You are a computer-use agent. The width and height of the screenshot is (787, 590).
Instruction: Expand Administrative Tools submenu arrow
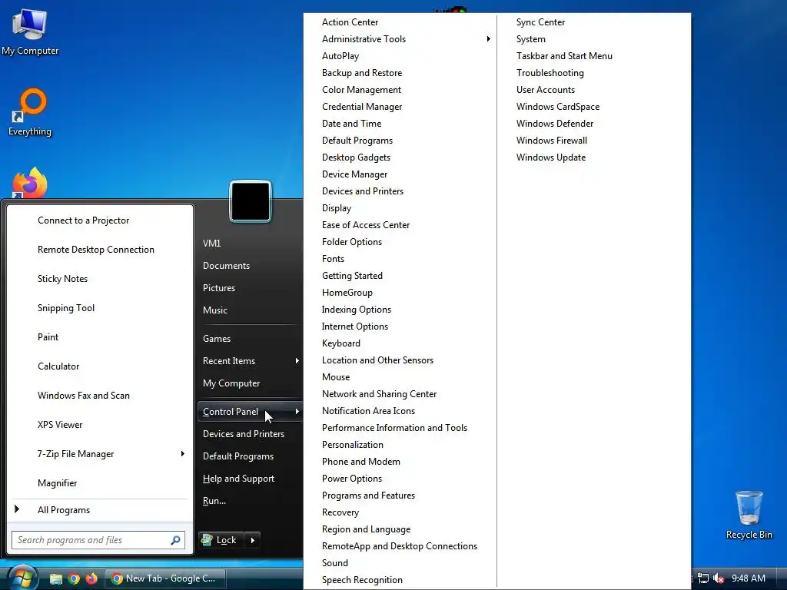488,39
